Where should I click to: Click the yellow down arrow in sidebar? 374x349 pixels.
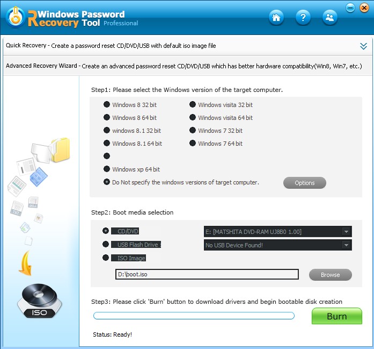click(x=26, y=263)
